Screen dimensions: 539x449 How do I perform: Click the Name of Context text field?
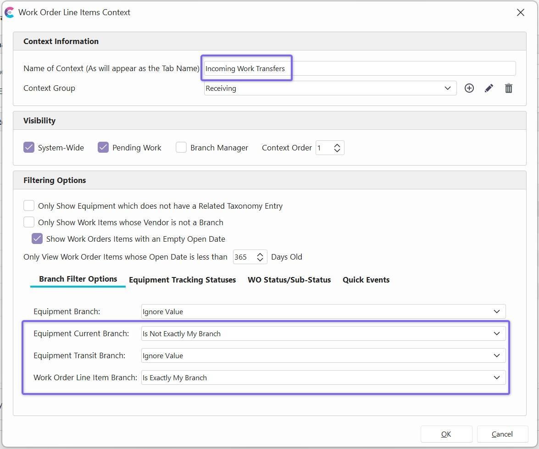click(x=360, y=69)
